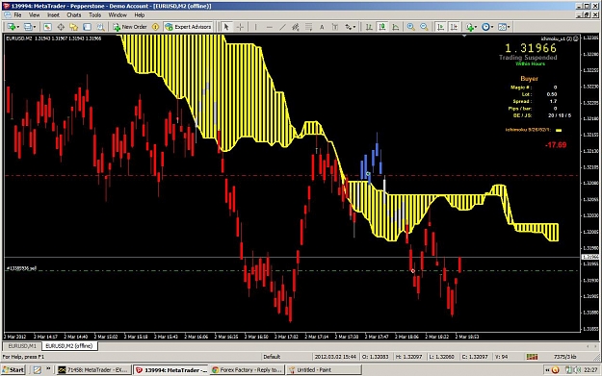
Task: Open the File menu
Action: pyautogui.click(x=17, y=15)
